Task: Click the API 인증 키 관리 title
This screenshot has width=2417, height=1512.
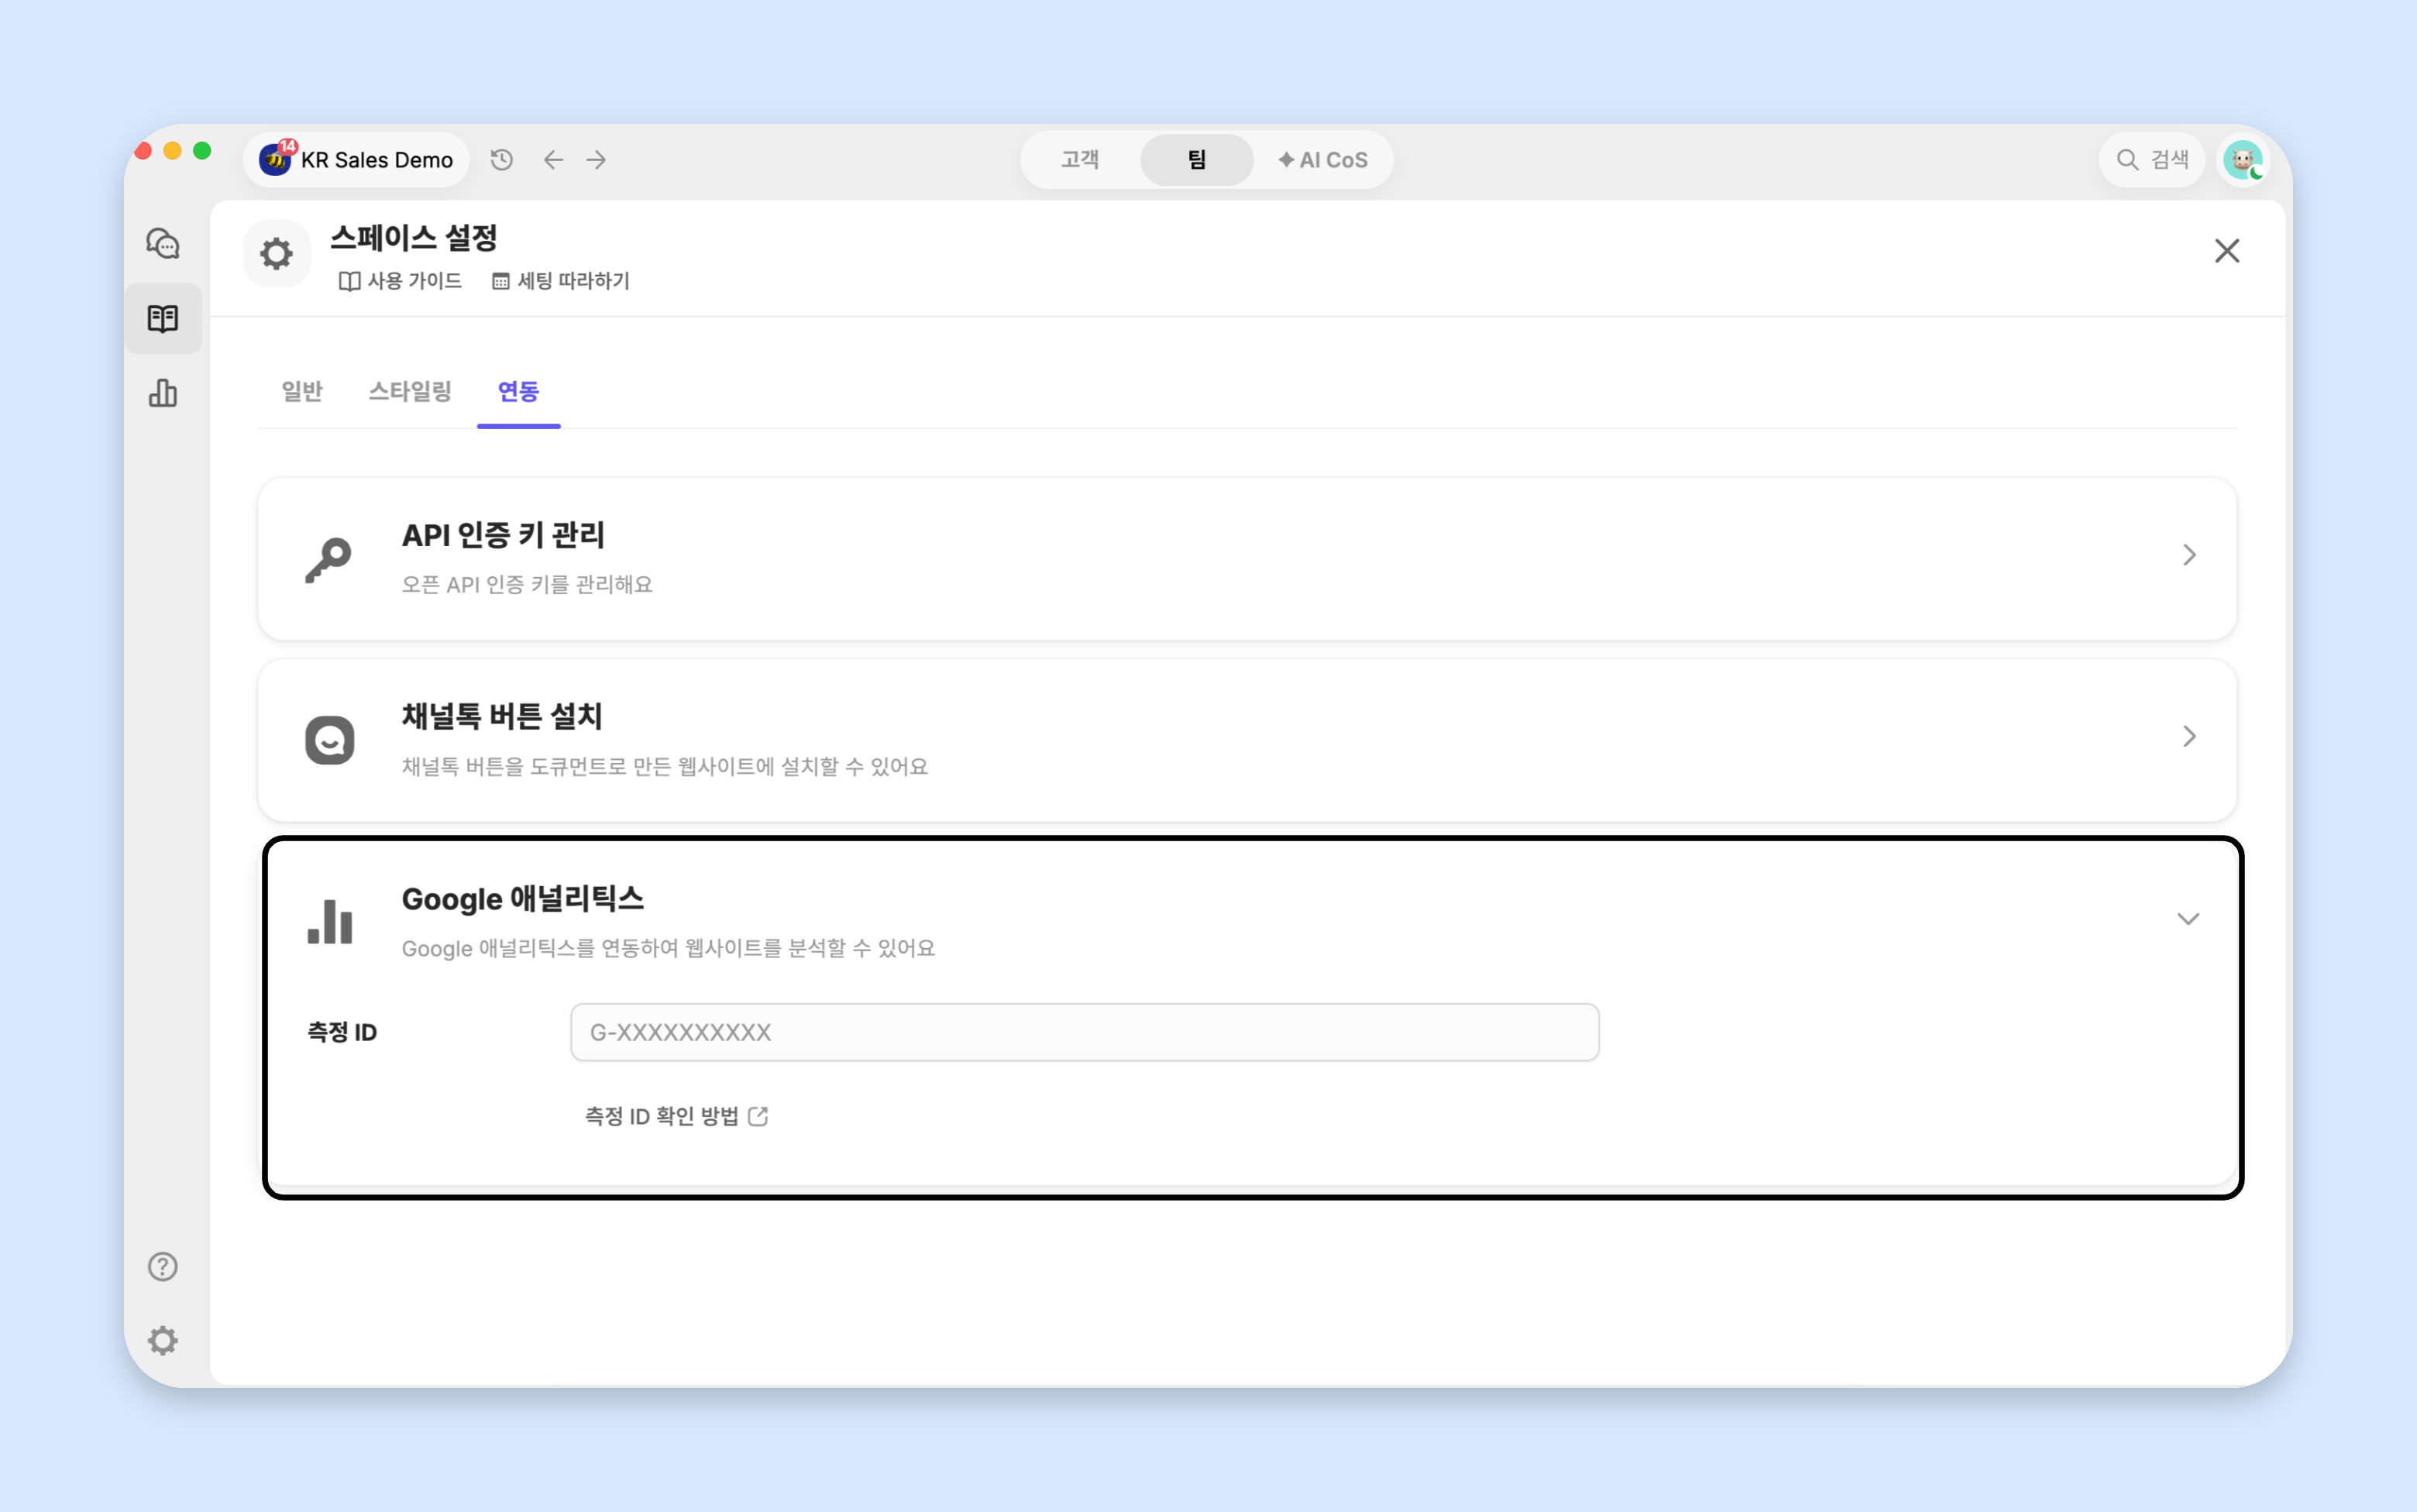Action: [503, 535]
